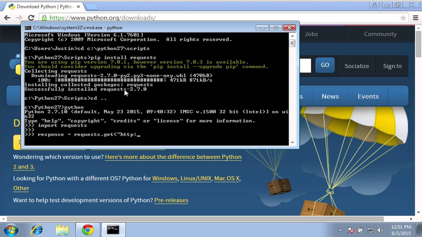
Task: Click the horizontal scroll left arrow
Action: click(x=3, y=219)
